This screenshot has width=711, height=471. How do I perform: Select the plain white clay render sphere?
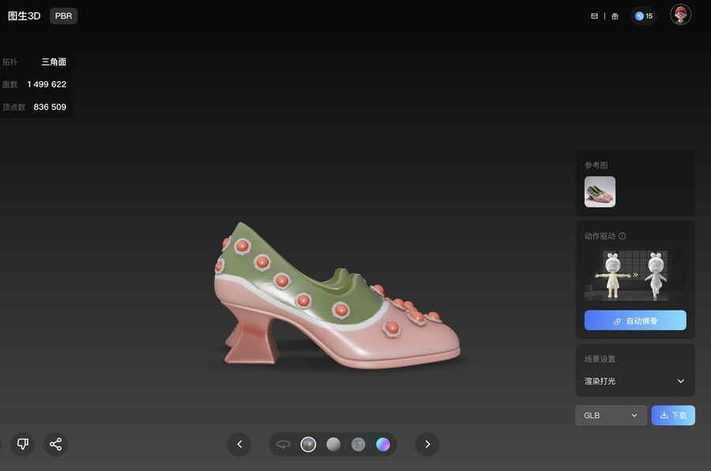point(333,444)
